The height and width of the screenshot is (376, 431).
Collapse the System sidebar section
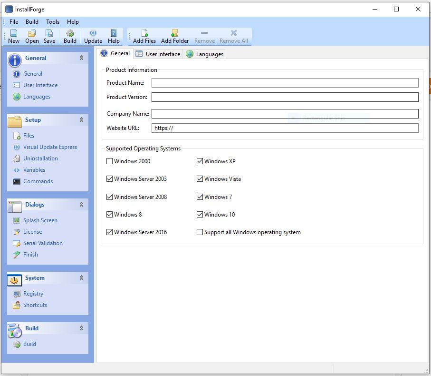tap(81, 278)
